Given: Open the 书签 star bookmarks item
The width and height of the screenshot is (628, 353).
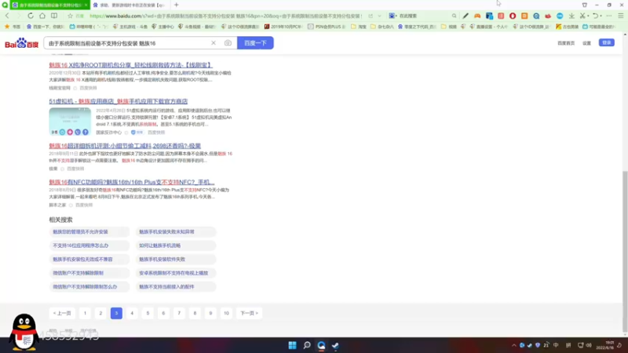Looking at the screenshot, I should [x=13, y=27].
